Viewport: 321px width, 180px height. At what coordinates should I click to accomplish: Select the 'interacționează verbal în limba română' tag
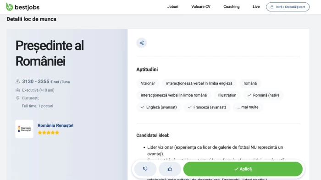point(174,95)
